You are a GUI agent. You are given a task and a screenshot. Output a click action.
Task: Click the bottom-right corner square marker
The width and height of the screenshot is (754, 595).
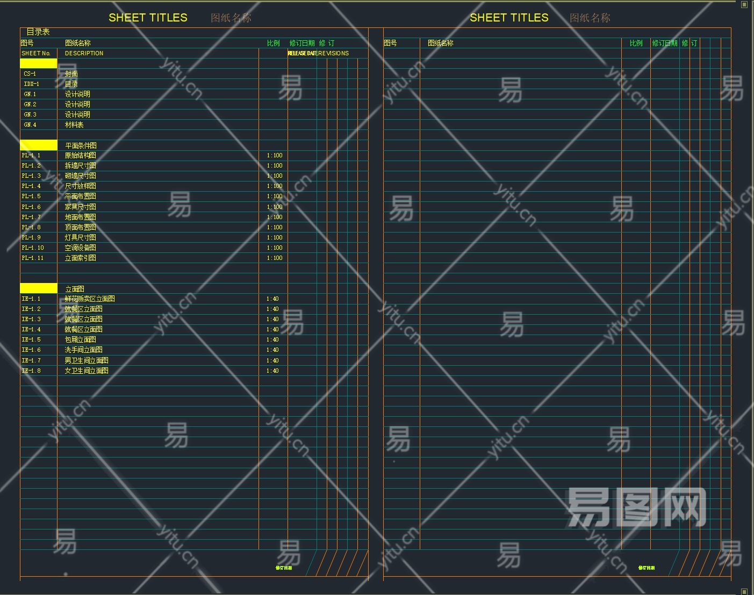point(744,591)
